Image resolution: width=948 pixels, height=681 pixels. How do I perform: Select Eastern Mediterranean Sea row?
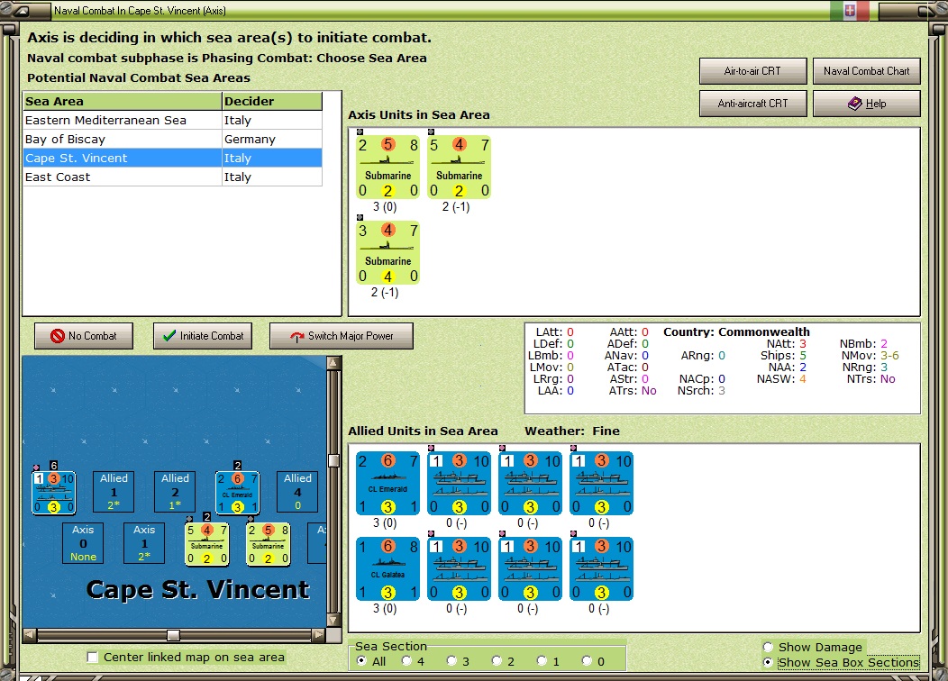pyautogui.click(x=172, y=120)
